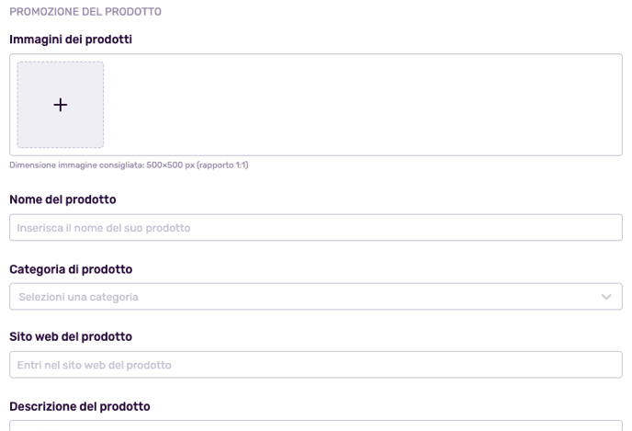Open the Categoria di prodotto dropdown
The height and width of the screenshot is (431, 632).
tap(316, 296)
